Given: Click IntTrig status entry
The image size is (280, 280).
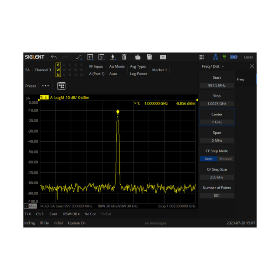Looking at the screenshot, I should click(30, 223).
